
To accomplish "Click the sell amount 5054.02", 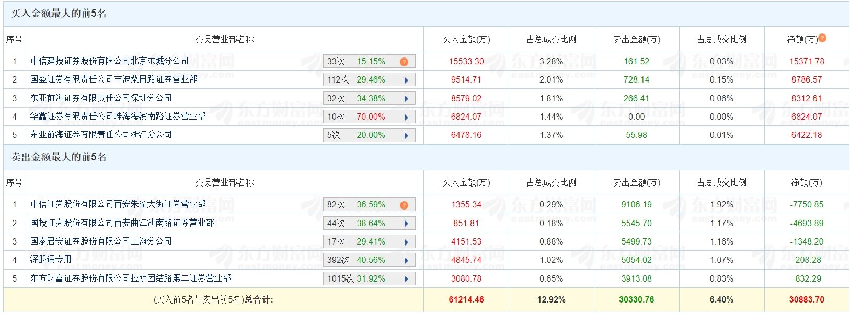I will pos(637,260).
